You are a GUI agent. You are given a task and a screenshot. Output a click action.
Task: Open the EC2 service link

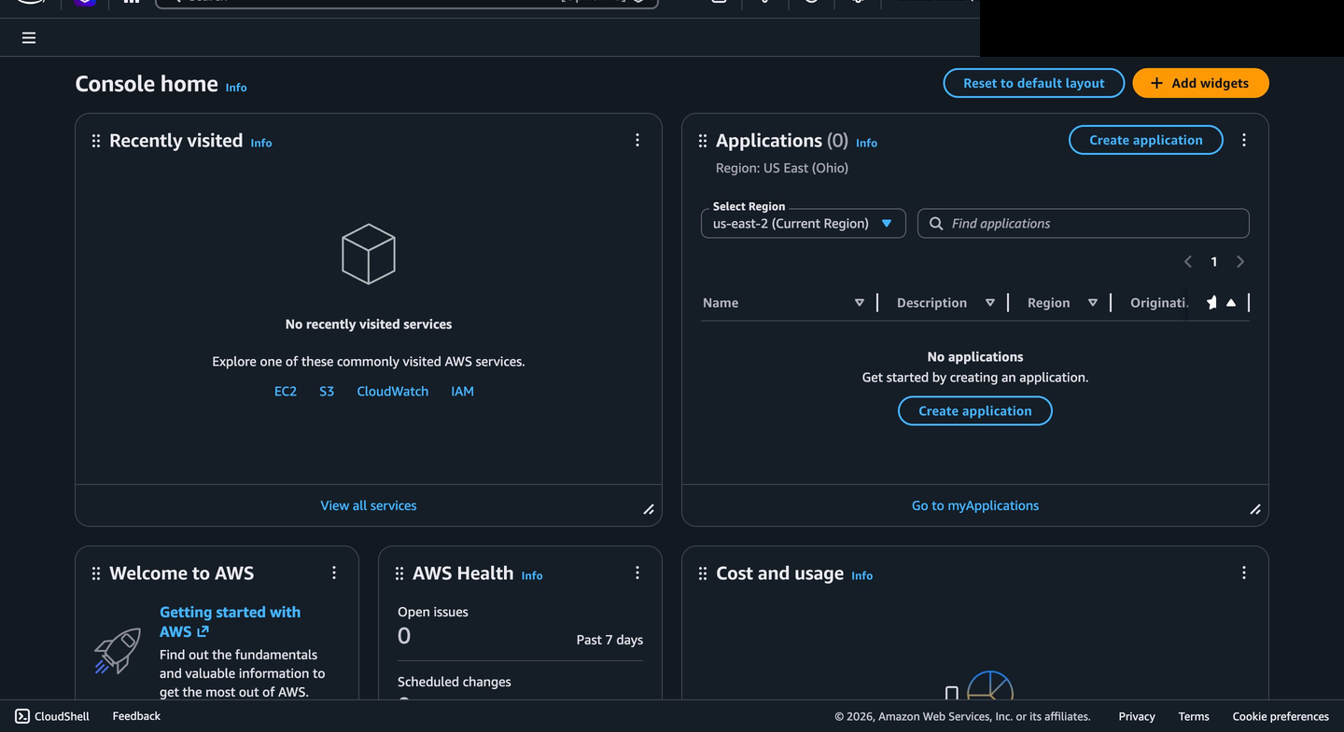point(286,392)
